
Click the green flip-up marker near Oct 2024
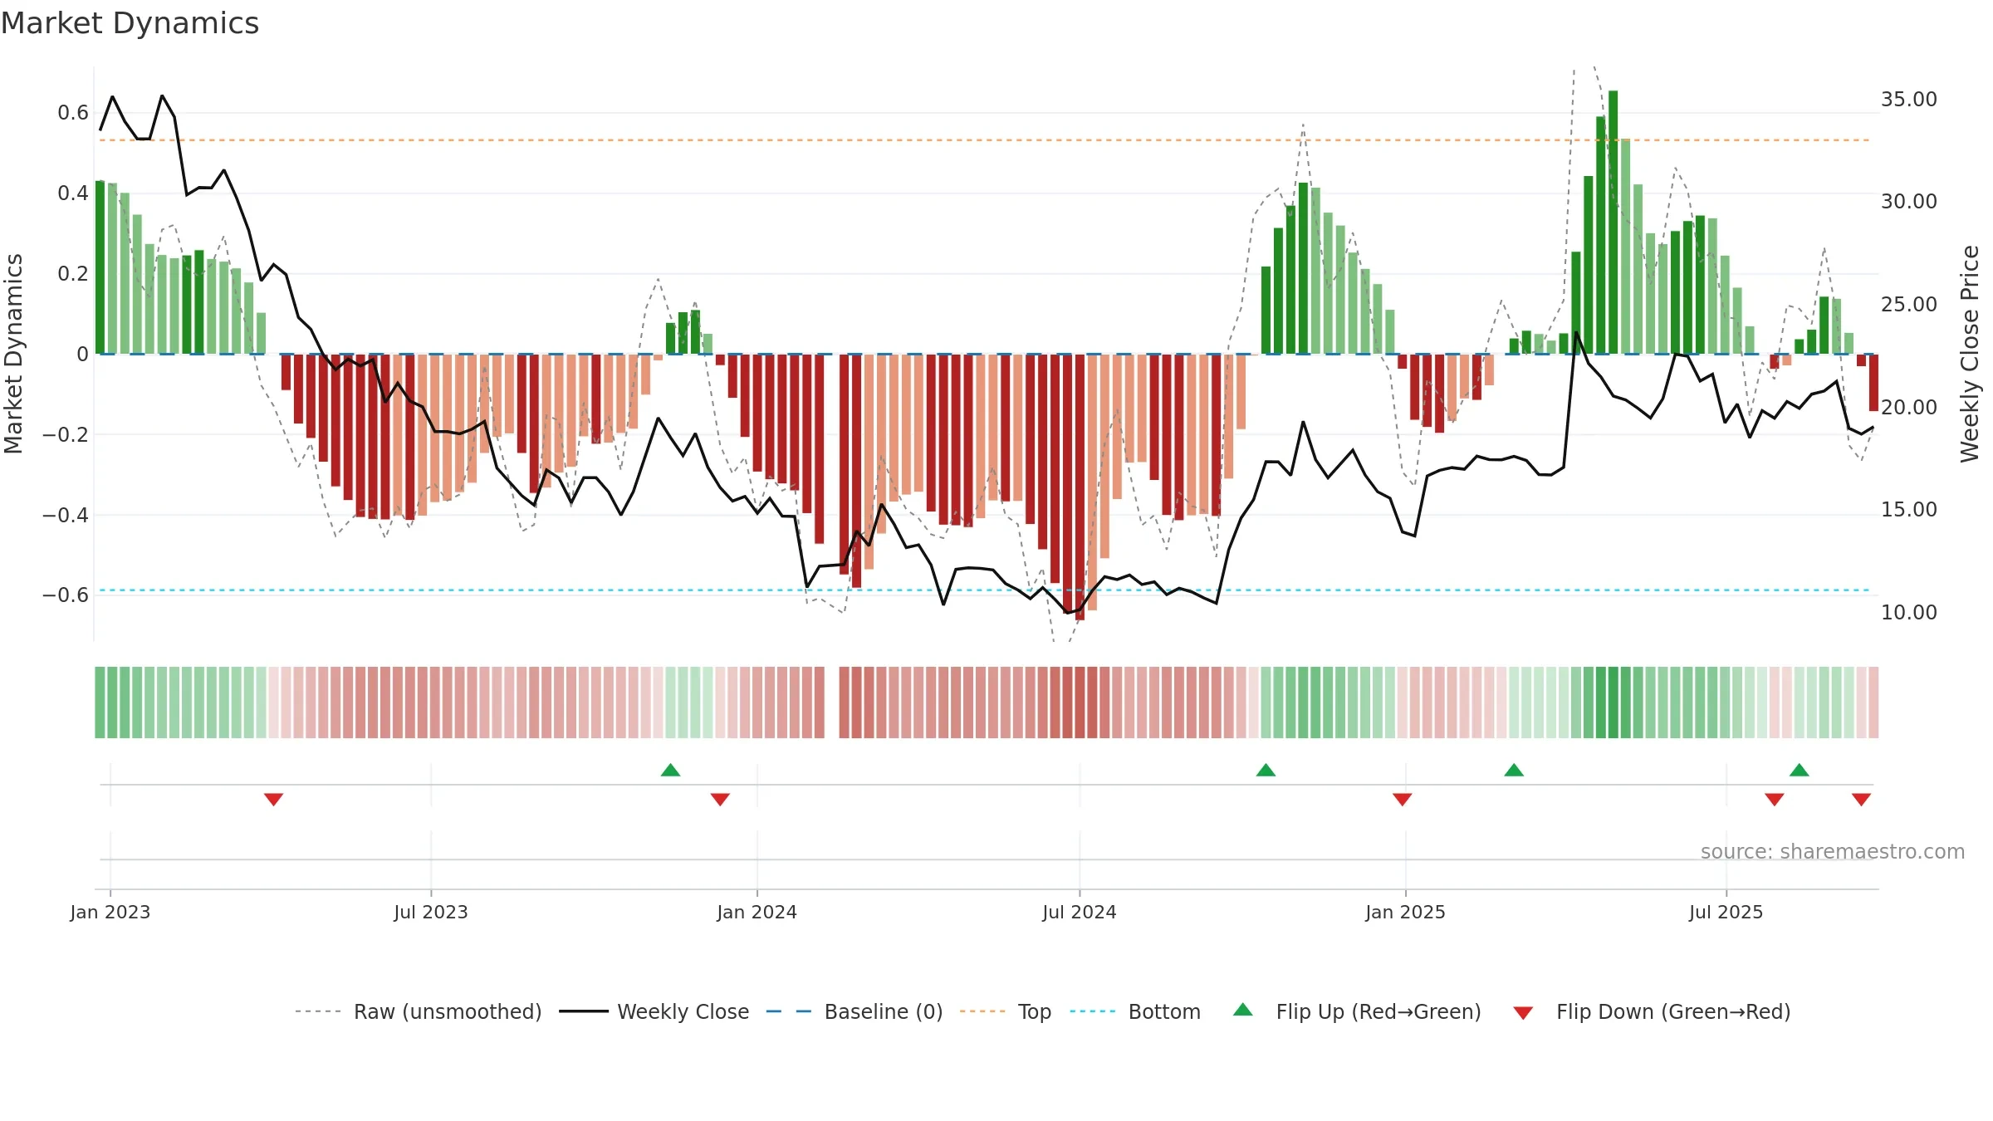[x=1266, y=770]
